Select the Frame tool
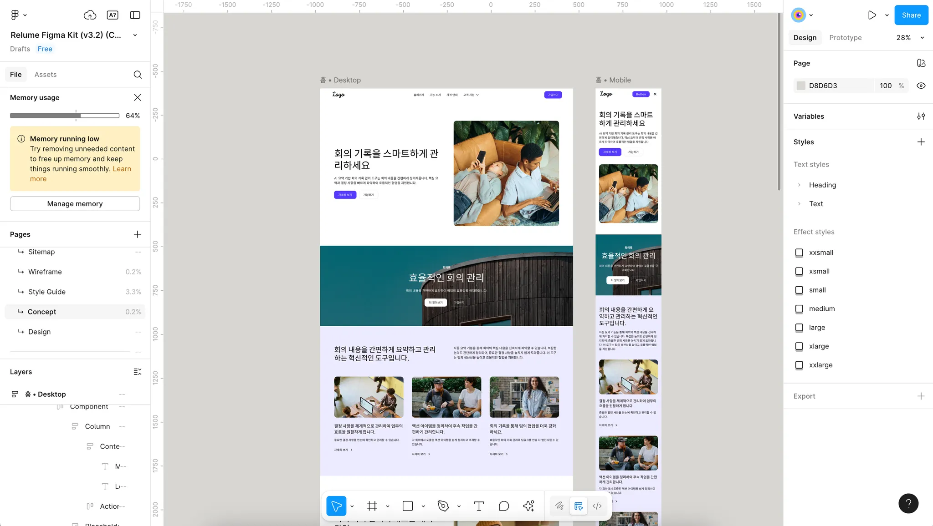This screenshot has width=933, height=526. pos(372,506)
